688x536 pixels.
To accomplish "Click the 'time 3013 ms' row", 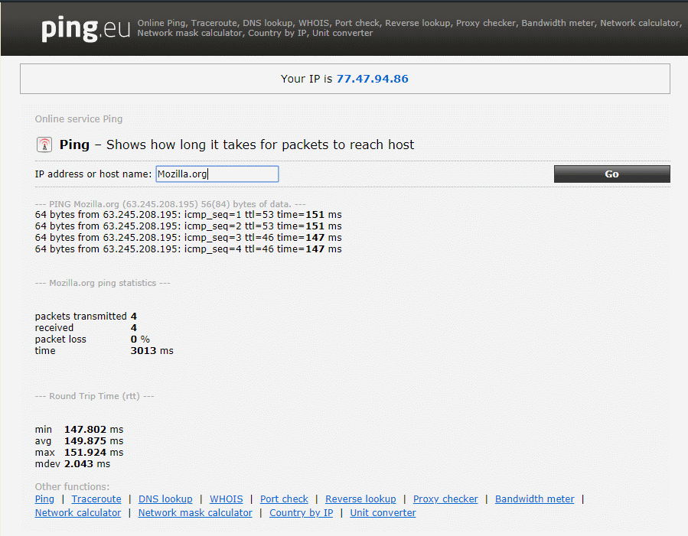I will click(104, 351).
